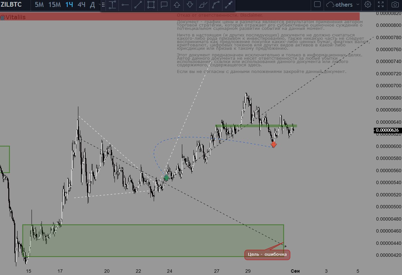The height and width of the screenshot is (275, 402).
Task: Open chart settings gear
Action: coord(367,5)
